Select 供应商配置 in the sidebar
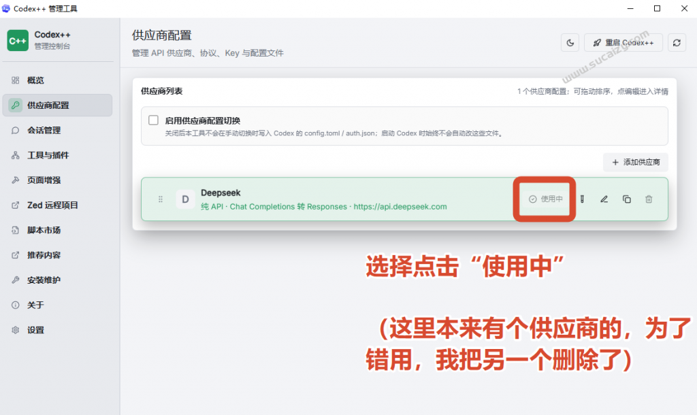Image resolution: width=697 pixels, height=415 pixels. point(57,105)
